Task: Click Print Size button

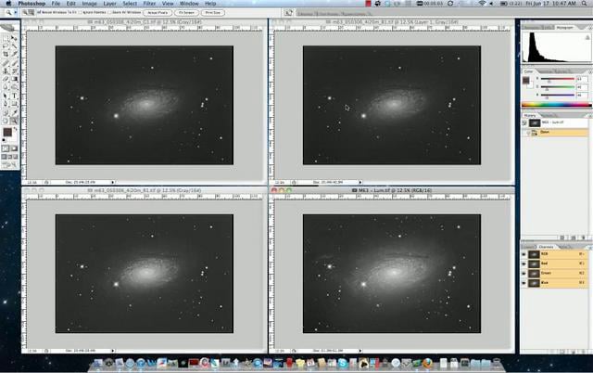Action: [212, 12]
